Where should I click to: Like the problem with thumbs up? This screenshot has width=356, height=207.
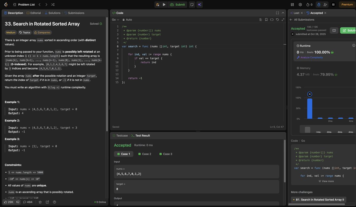point(9,202)
